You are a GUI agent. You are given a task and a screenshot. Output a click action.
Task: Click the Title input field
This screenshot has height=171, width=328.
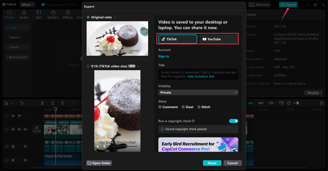pyautogui.click(x=198, y=74)
